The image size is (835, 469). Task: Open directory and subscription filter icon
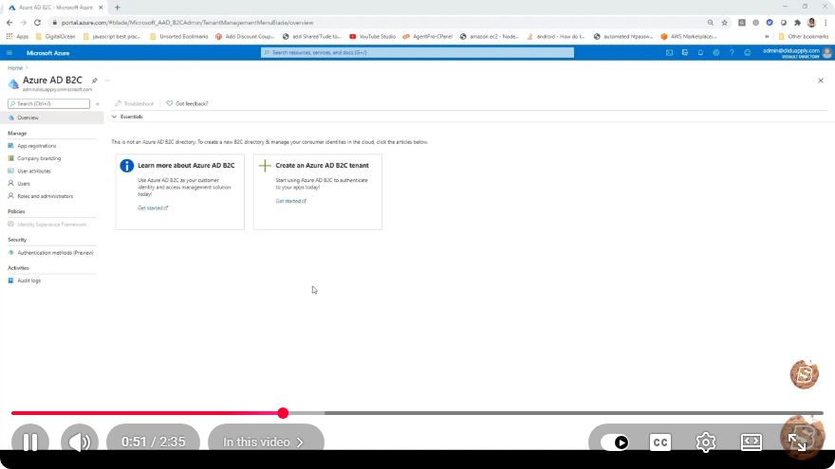(x=685, y=53)
